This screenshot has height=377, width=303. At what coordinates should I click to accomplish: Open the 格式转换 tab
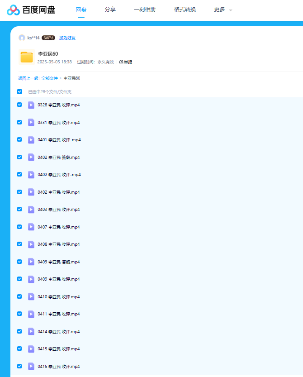[x=185, y=10]
